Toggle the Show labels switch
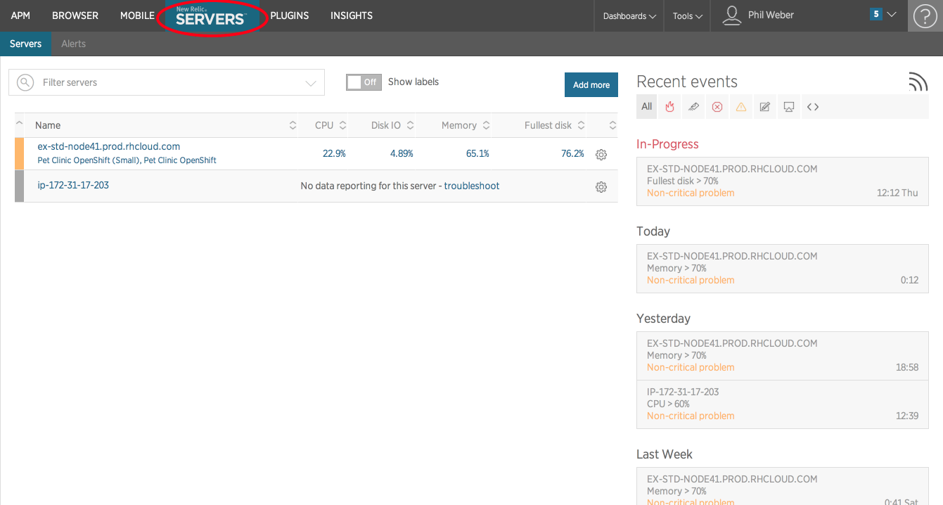 [x=363, y=82]
